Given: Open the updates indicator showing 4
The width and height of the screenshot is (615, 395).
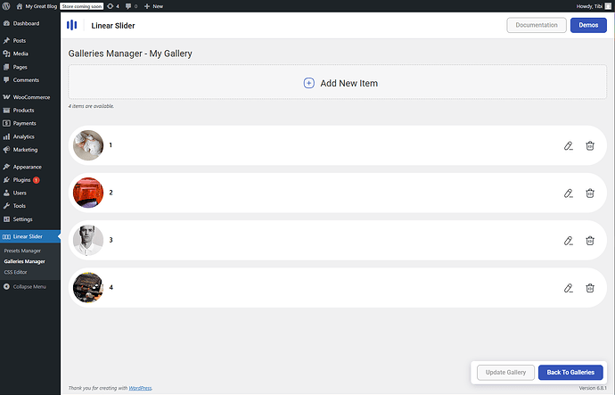Looking at the screenshot, I should tap(113, 6).
